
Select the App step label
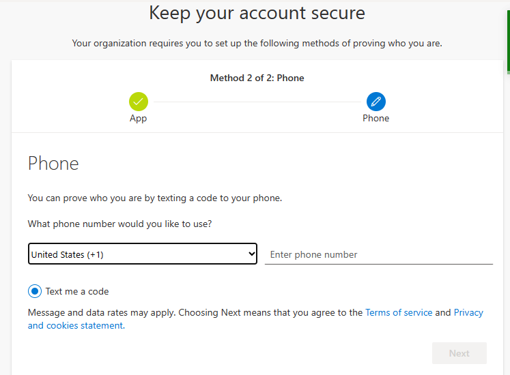pos(138,118)
